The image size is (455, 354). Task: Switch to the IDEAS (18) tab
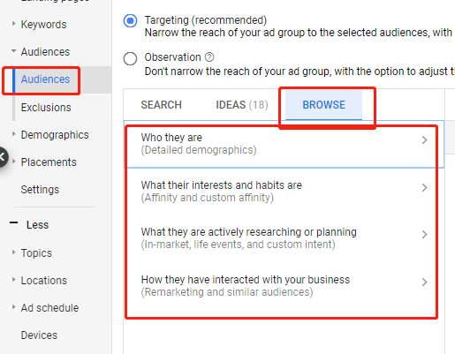tap(242, 105)
